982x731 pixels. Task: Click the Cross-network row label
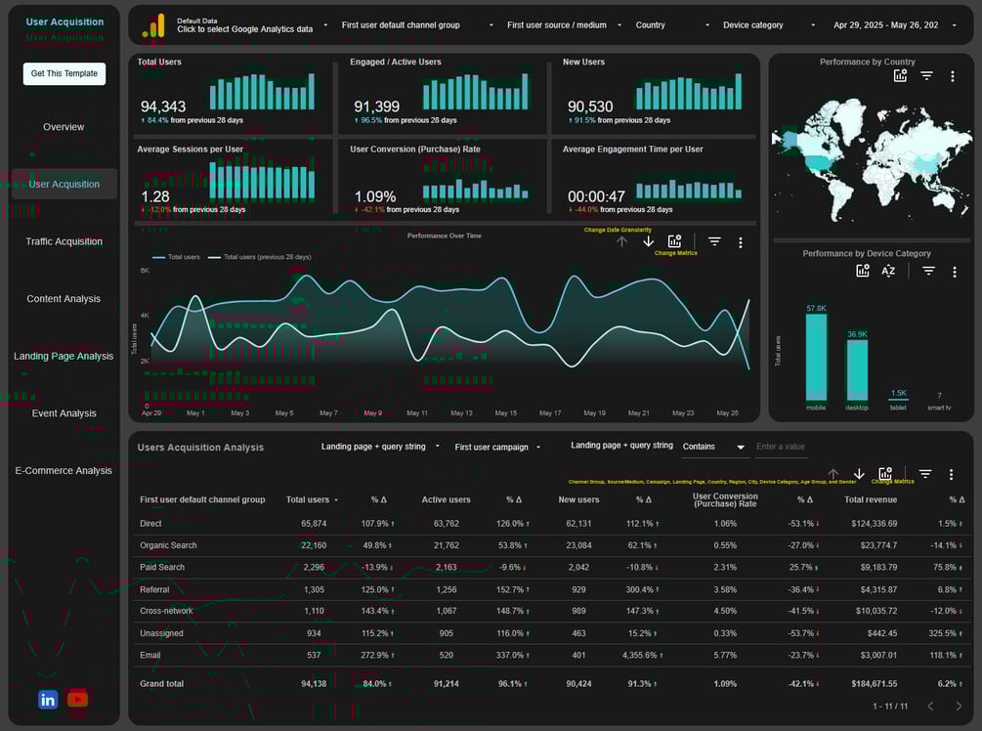point(166,612)
